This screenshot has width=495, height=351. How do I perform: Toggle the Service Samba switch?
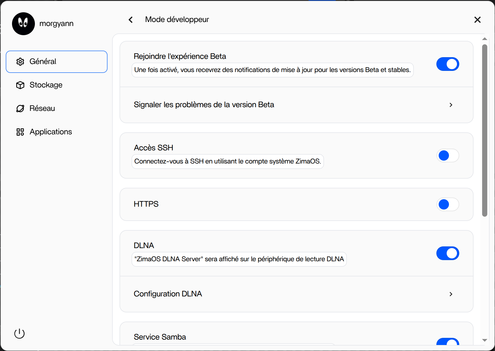(448, 342)
